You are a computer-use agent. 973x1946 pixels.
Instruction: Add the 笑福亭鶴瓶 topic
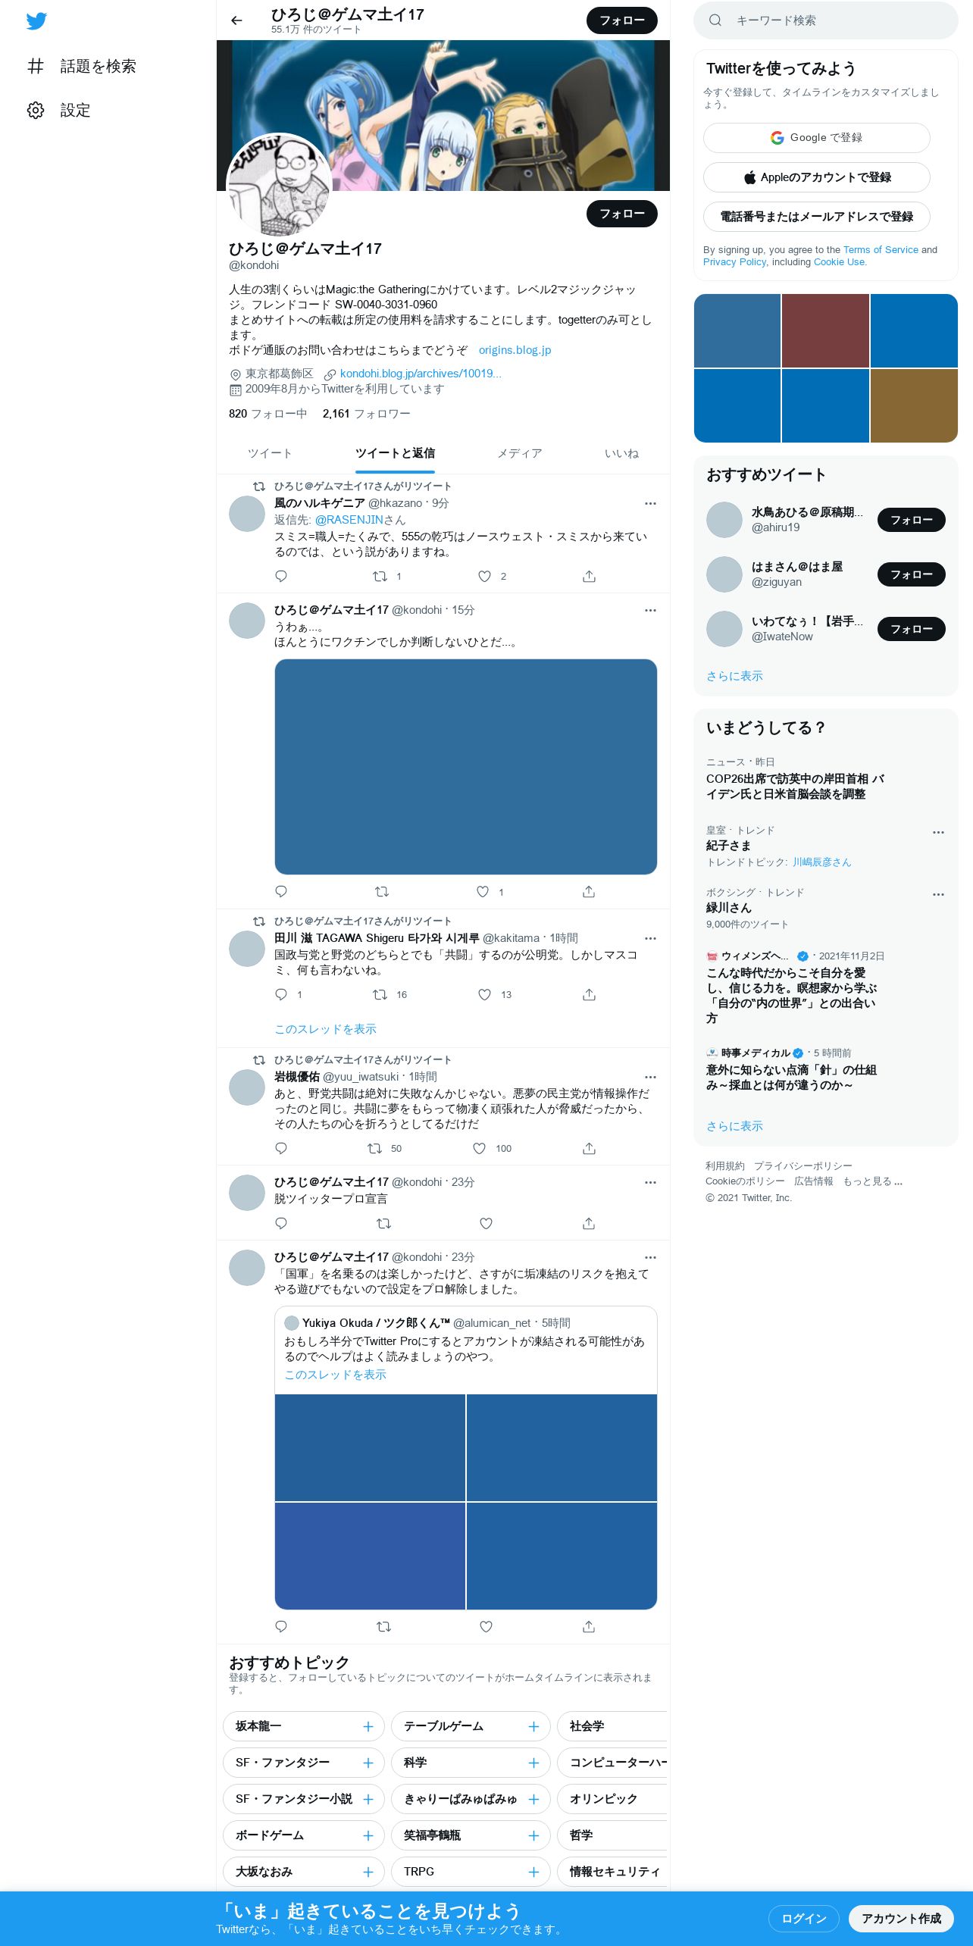tap(533, 1835)
